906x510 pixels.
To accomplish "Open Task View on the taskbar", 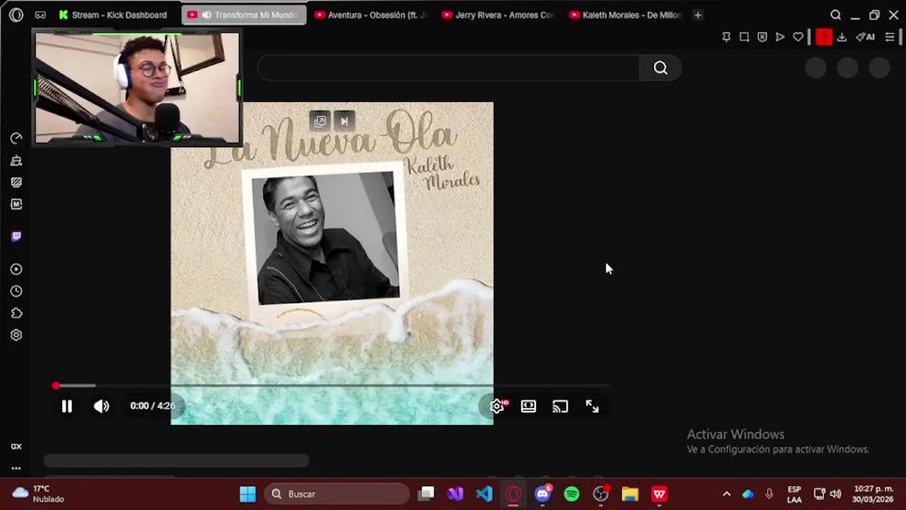I will point(426,494).
